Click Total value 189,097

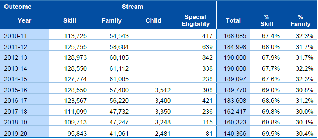coord(235,79)
